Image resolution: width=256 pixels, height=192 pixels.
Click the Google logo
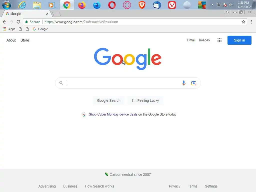pyautogui.click(x=128, y=59)
